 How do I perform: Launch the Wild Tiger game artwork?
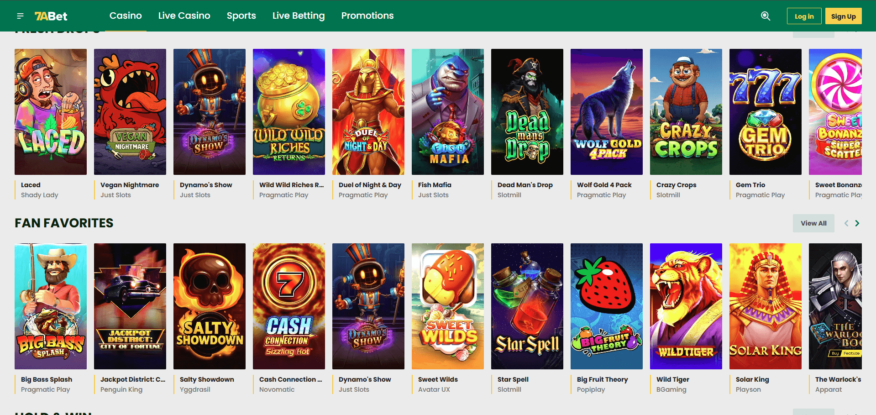tap(686, 306)
